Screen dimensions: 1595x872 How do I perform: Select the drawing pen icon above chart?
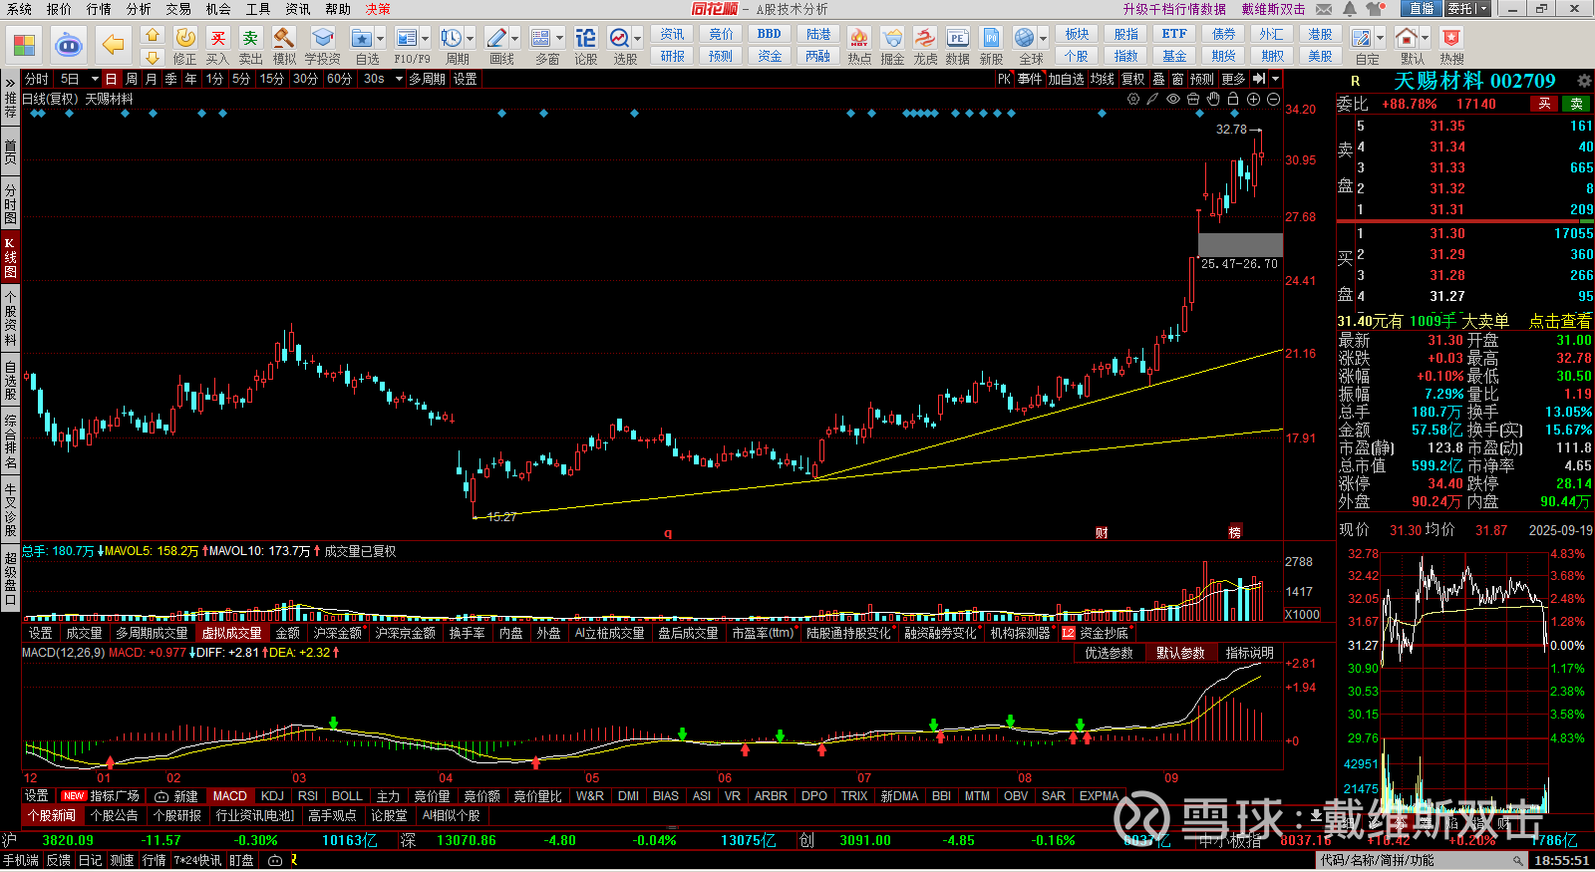pyautogui.click(x=1152, y=99)
